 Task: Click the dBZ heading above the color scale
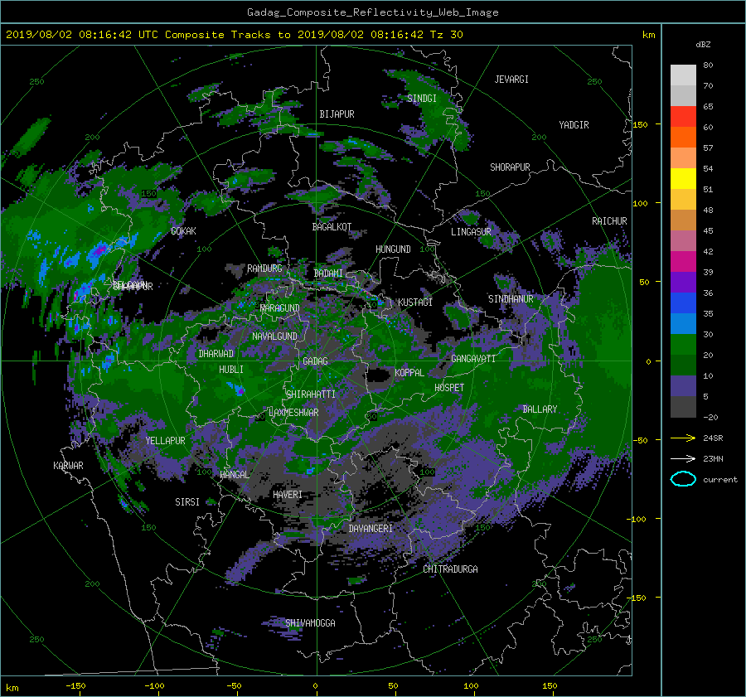click(703, 44)
